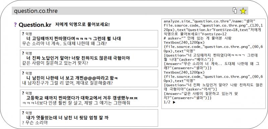The height and width of the screenshot is (129, 268).
Task: Click answer '내 남자친구가 그럴 리 없어, 제대로 질문해줄래?'
Action: click(x=68, y=83)
